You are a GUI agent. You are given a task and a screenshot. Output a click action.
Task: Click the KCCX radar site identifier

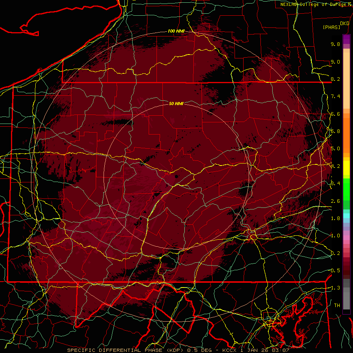[230, 350]
